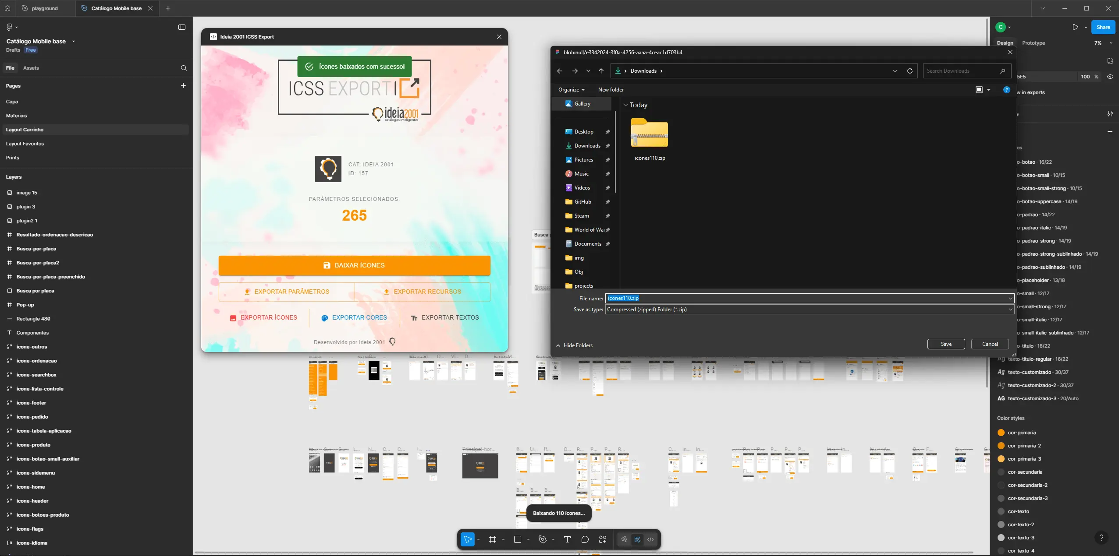Viewport: 1119px width, 556px height.
Task: Select the Comment bubble tool
Action: [585, 539]
